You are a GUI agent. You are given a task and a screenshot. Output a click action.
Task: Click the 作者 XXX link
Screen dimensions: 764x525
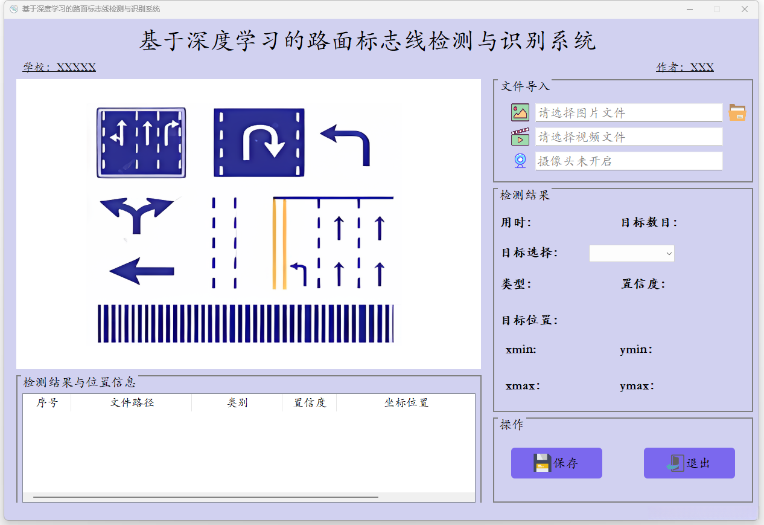click(685, 67)
